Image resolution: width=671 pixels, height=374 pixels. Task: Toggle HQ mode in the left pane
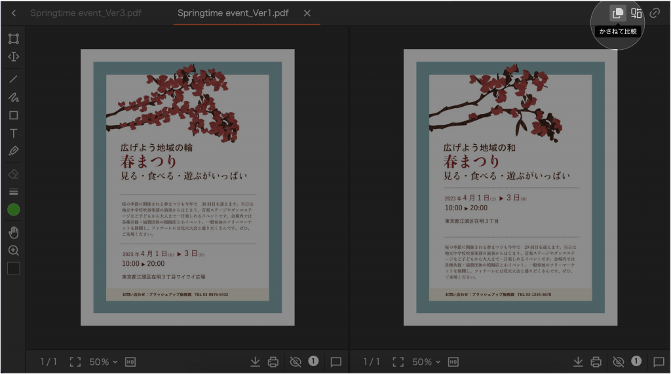pyautogui.click(x=130, y=362)
